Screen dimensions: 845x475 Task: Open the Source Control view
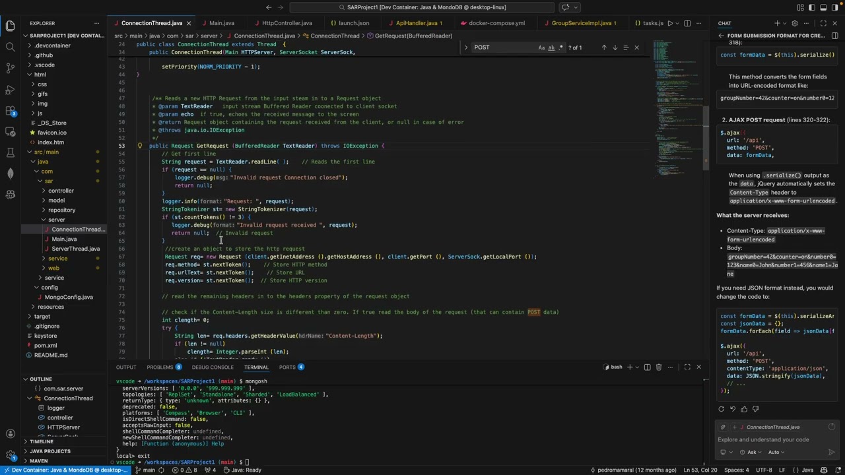click(x=10, y=68)
